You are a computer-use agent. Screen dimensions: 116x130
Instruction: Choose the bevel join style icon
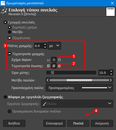[x=59, y=66]
